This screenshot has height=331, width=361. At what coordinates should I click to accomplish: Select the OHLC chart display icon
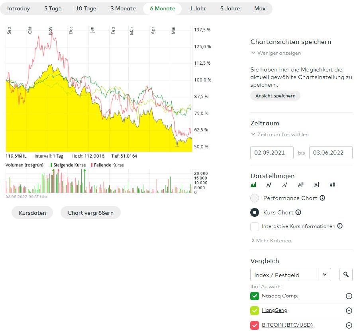[317, 184]
